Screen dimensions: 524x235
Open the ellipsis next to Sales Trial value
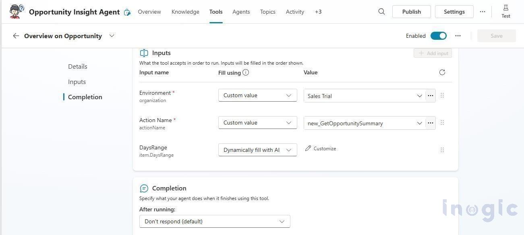coord(430,96)
